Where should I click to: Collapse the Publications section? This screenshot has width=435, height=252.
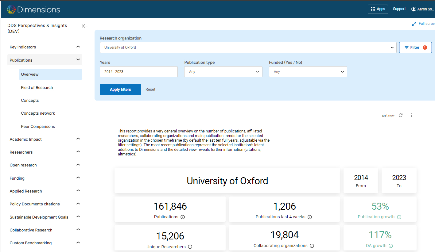[x=45, y=60]
